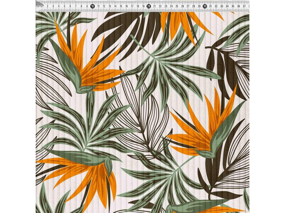Screen dimensions: 285x213
Task: Click the circled 10 mark on ruler
Action: 92,6
